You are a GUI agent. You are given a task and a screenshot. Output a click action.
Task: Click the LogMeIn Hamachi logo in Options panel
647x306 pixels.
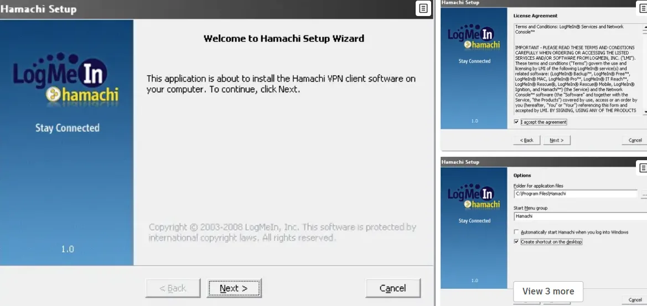coord(474,198)
